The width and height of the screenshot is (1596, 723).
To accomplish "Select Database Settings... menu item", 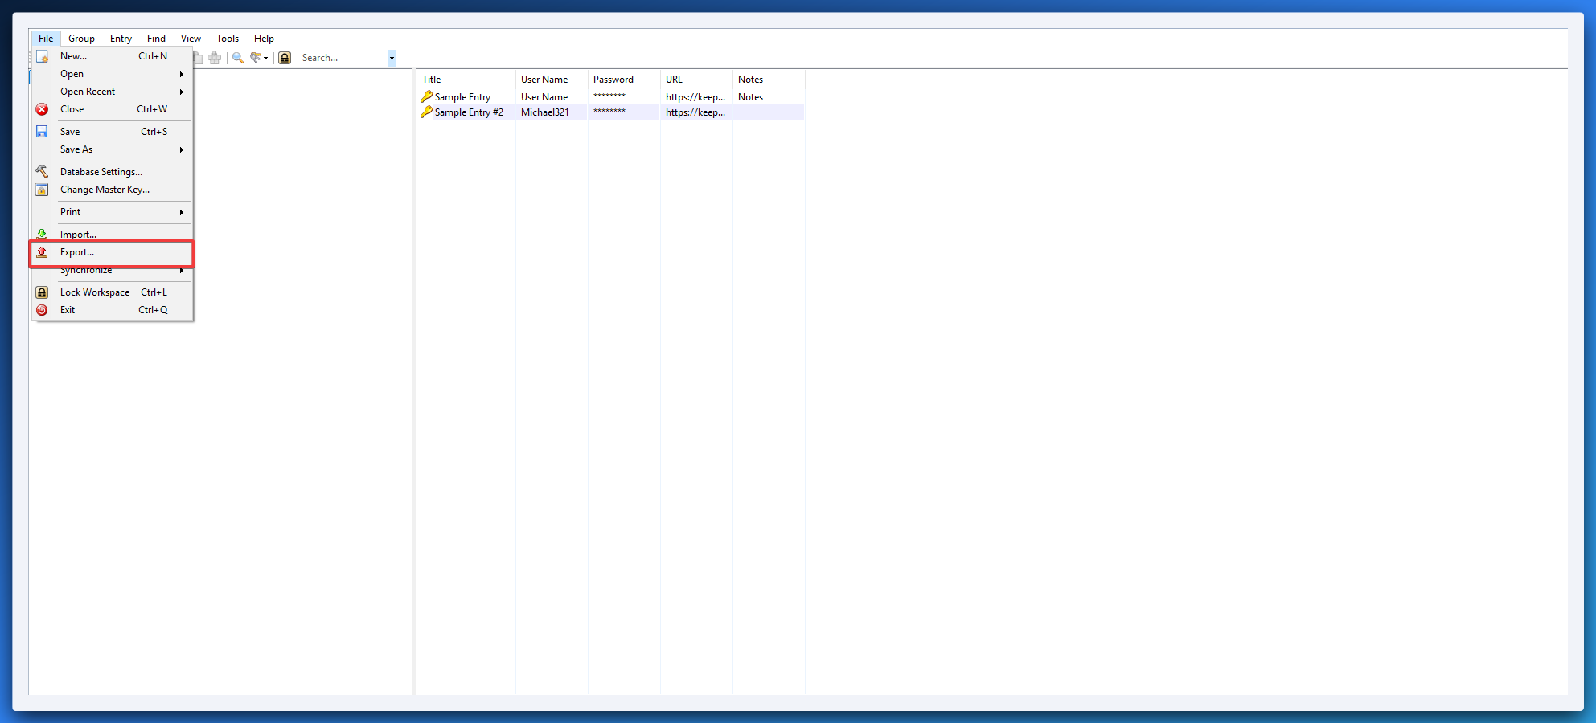I will tap(101, 172).
